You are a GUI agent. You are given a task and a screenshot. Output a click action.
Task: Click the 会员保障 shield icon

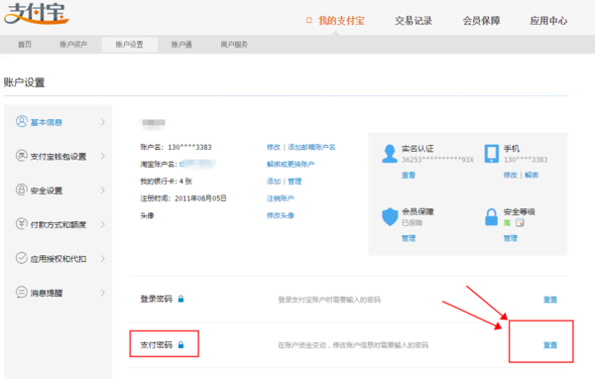pyautogui.click(x=390, y=217)
